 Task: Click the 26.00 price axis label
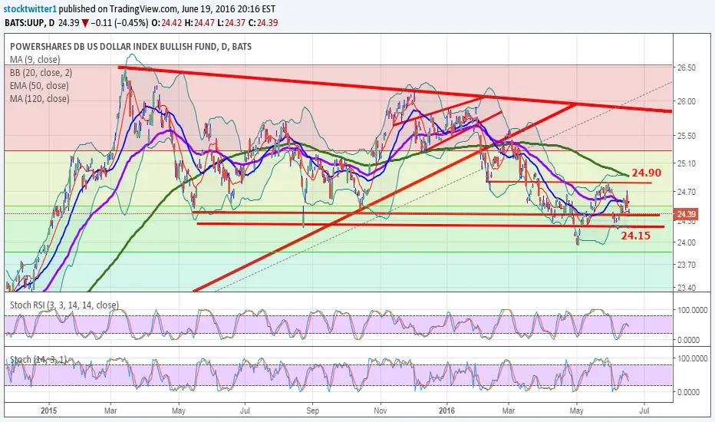[687, 101]
